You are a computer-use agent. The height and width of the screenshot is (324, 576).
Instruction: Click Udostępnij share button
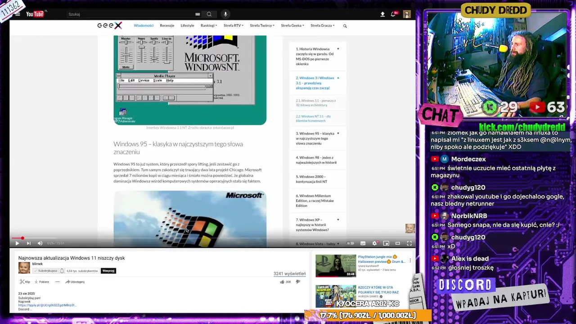(75, 282)
